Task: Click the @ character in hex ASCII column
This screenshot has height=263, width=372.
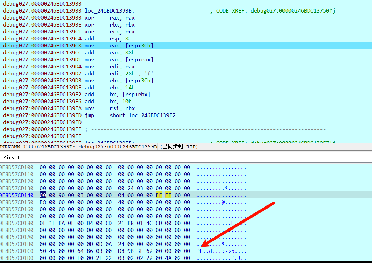Action: (223, 202)
